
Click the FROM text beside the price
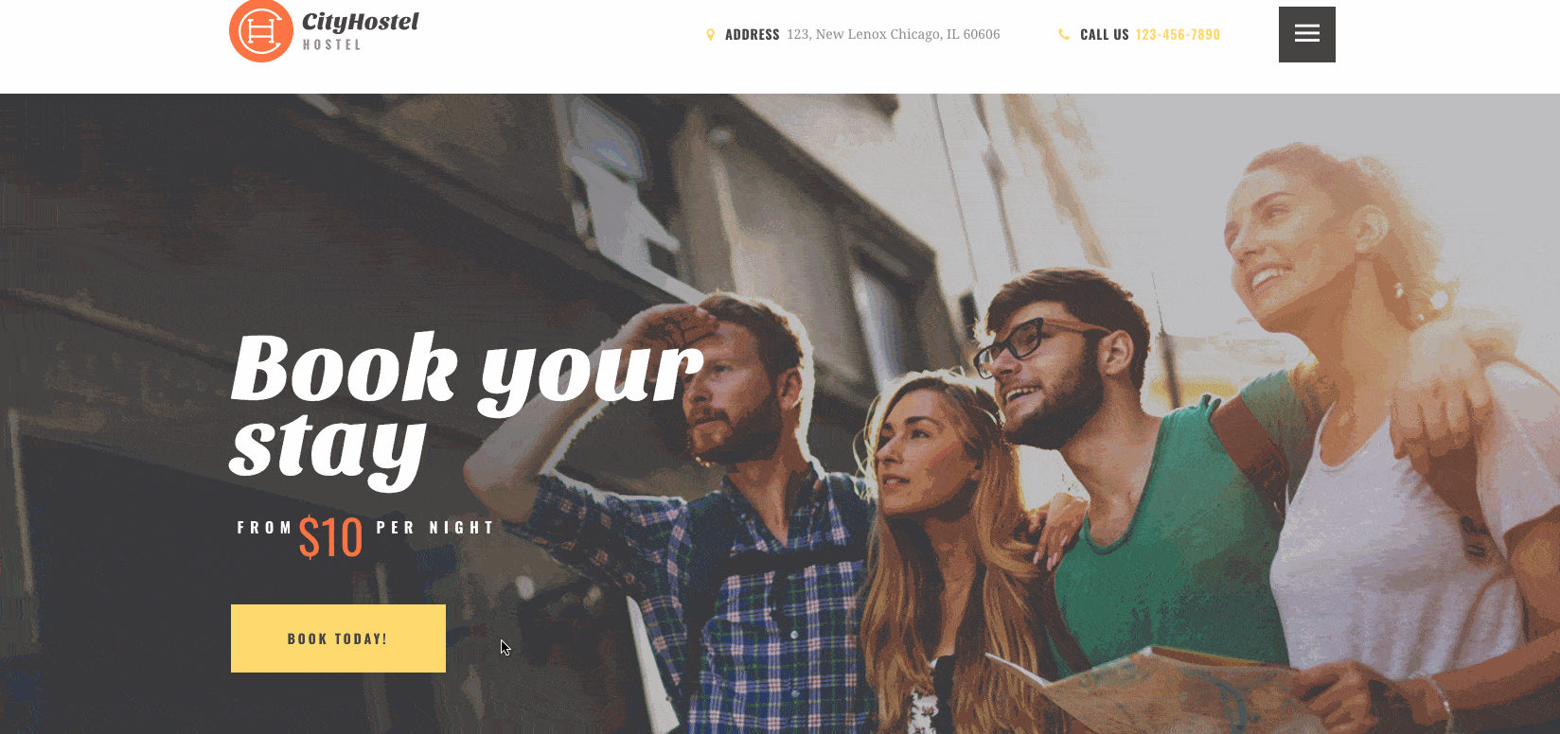[x=264, y=528]
